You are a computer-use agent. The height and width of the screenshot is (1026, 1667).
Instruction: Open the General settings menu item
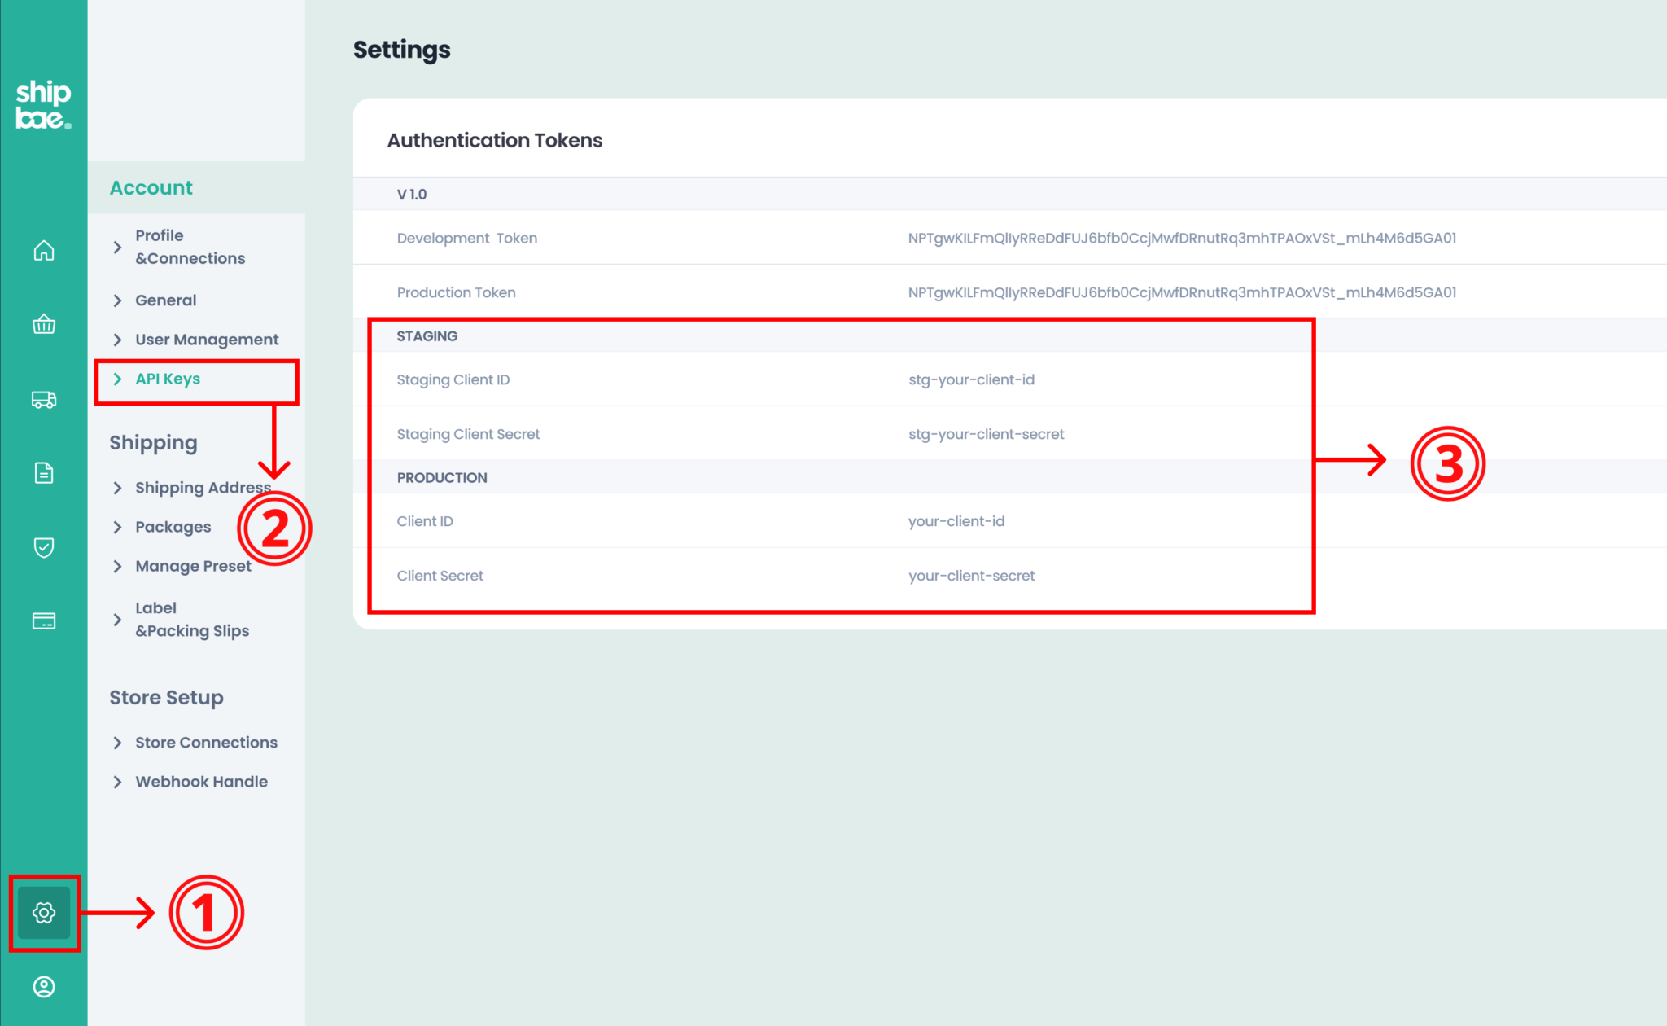(166, 300)
